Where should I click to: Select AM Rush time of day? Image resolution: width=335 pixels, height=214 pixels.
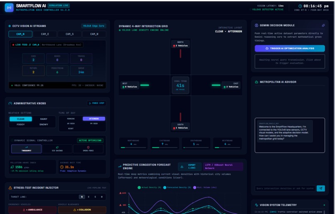point(71,123)
